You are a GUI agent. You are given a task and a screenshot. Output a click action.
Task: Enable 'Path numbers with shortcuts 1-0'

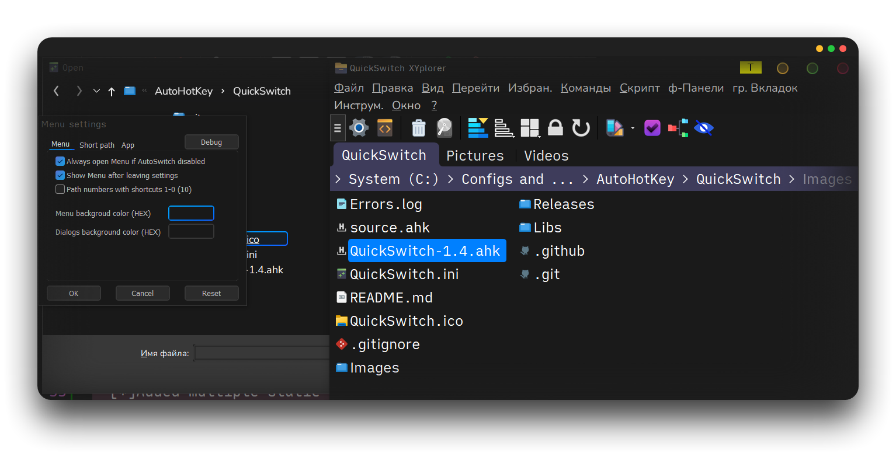60,189
